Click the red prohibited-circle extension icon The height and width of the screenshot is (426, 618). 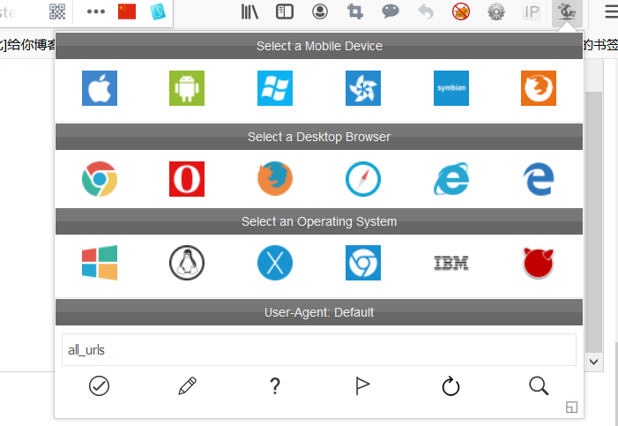tap(461, 11)
